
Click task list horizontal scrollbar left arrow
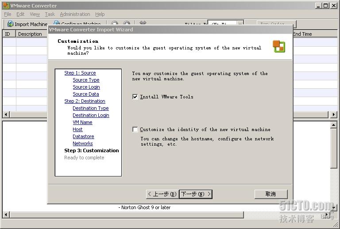pos(6,115)
